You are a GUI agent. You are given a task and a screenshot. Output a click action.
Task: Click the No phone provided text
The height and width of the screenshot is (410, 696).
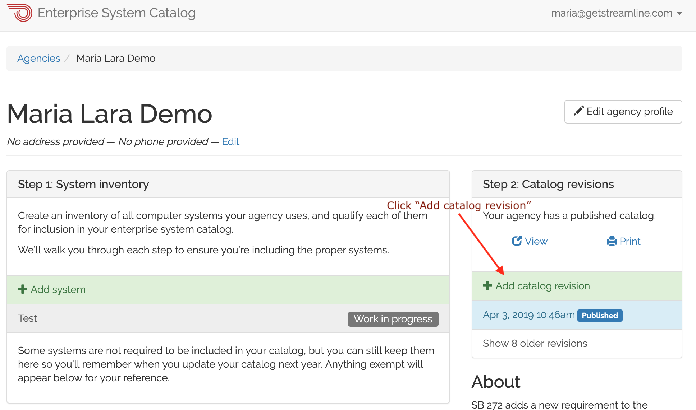[163, 141]
